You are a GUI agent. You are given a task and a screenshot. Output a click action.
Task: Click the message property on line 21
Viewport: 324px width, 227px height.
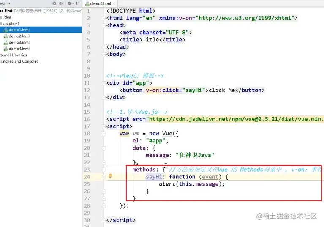tap(157, 155)
